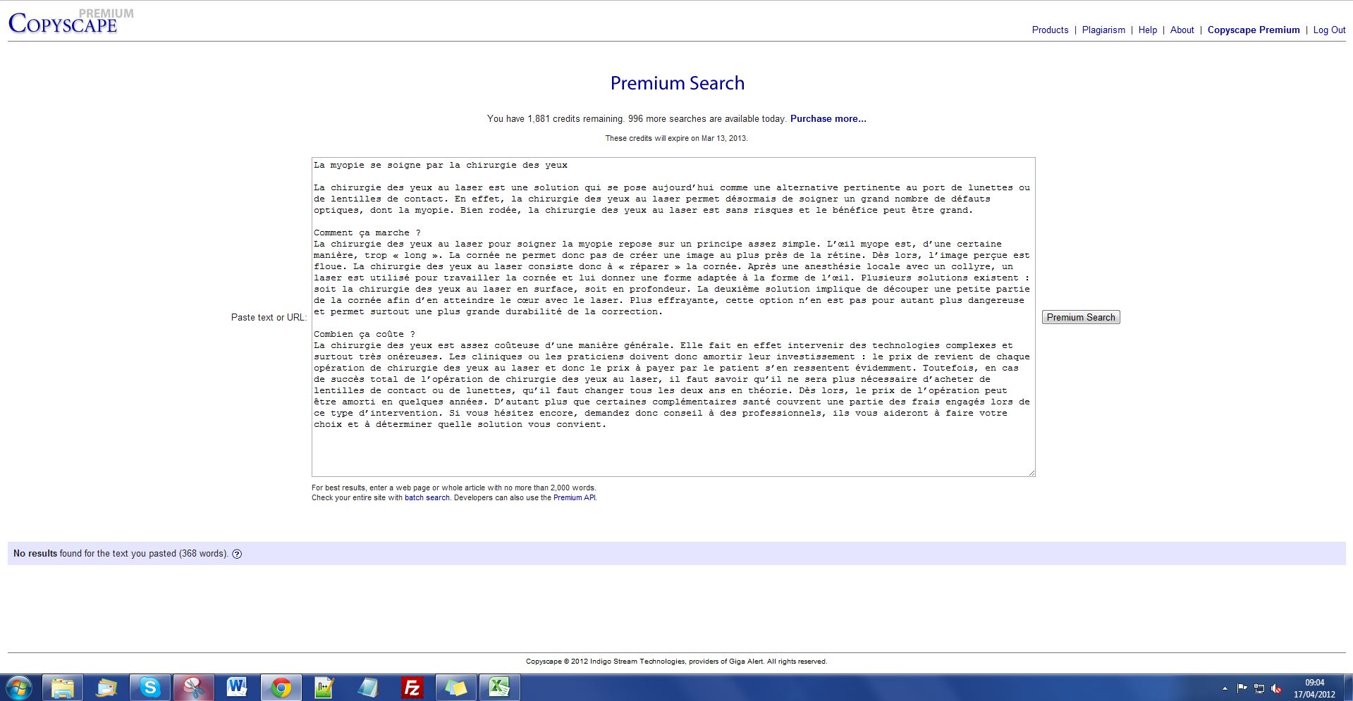Click the Windows Start button
Image resolution: width=1353 pixels, height=701 pixels.
(19, 687)
